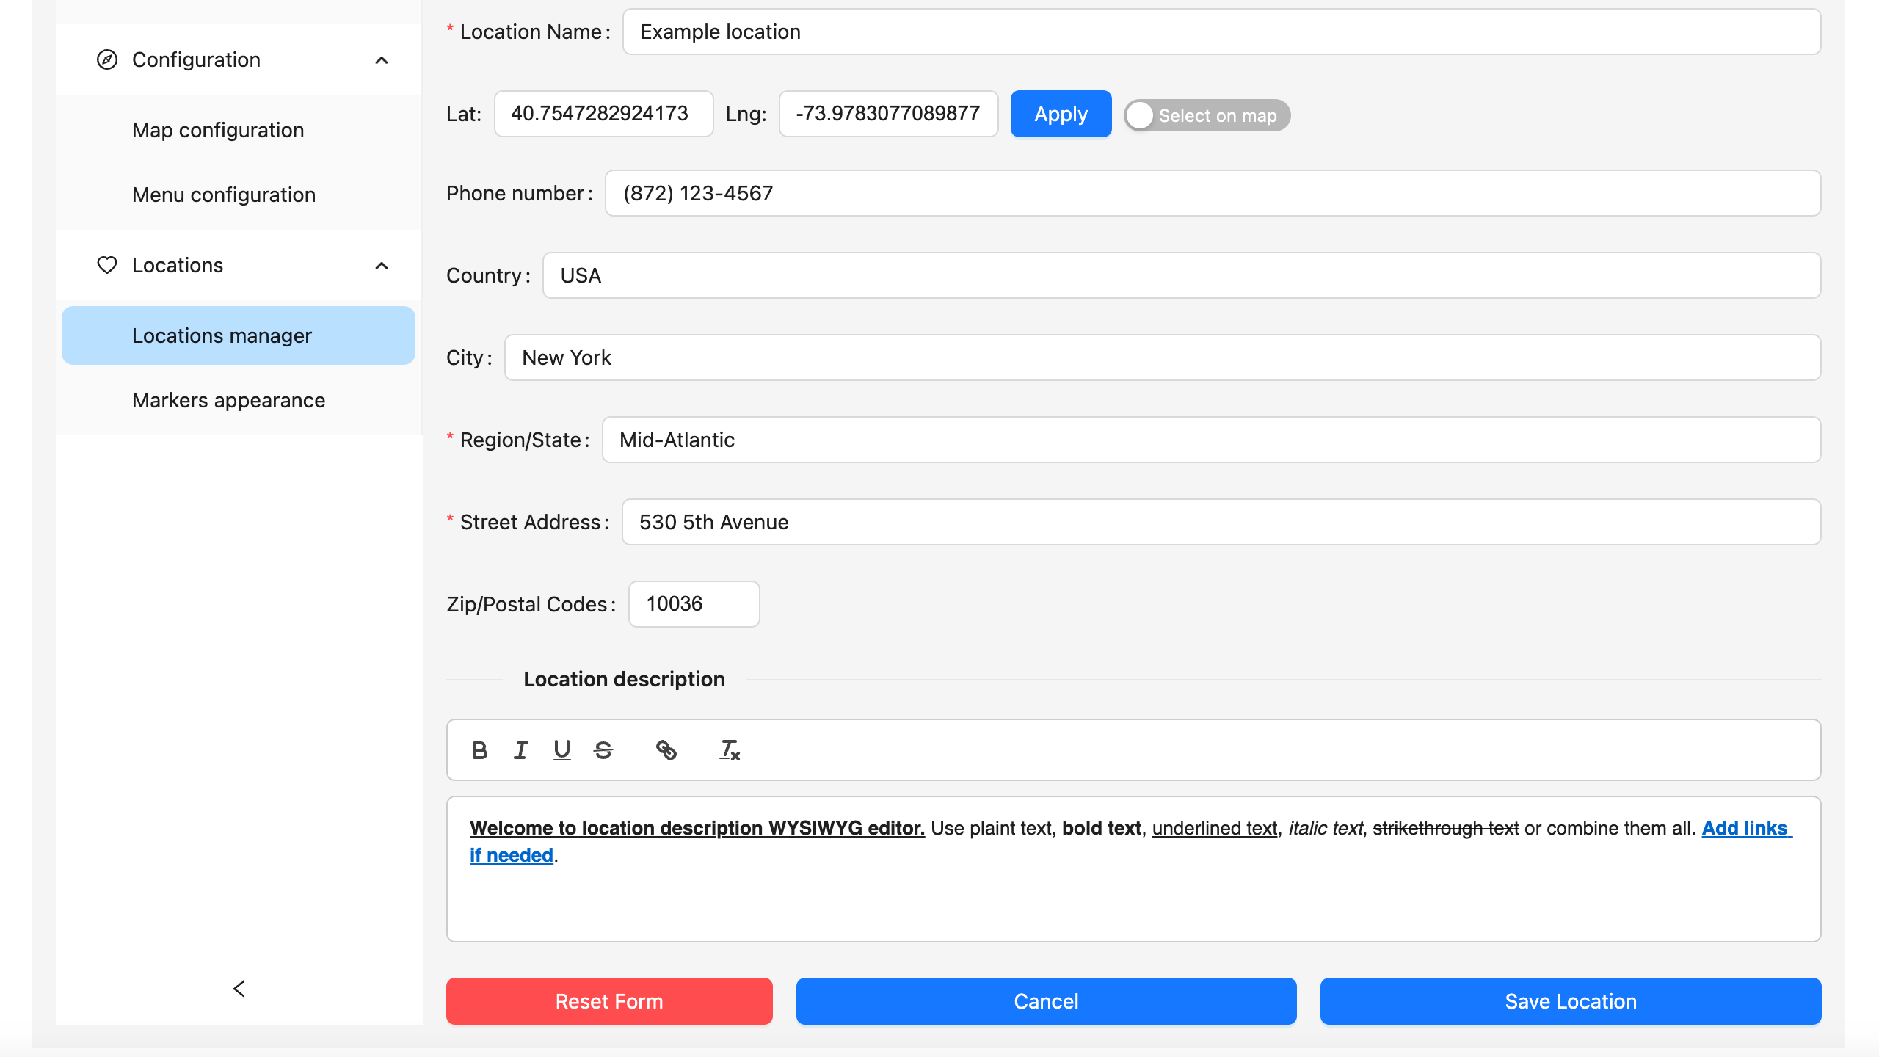Click the underline formatting icon
This screenshot has width=1879, height=1057.
tap(561, 750)
